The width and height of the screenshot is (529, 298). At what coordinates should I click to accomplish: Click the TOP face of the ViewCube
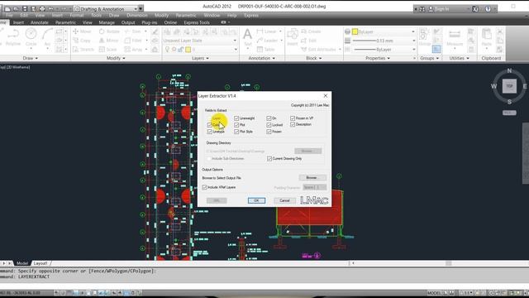pos(509,86)
